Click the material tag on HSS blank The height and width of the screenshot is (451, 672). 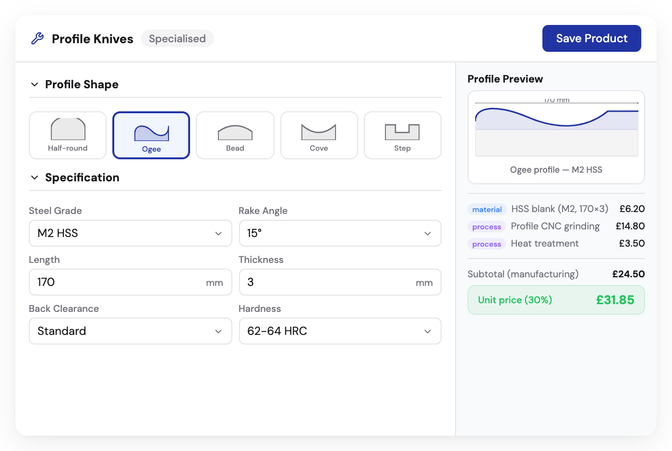487,209
